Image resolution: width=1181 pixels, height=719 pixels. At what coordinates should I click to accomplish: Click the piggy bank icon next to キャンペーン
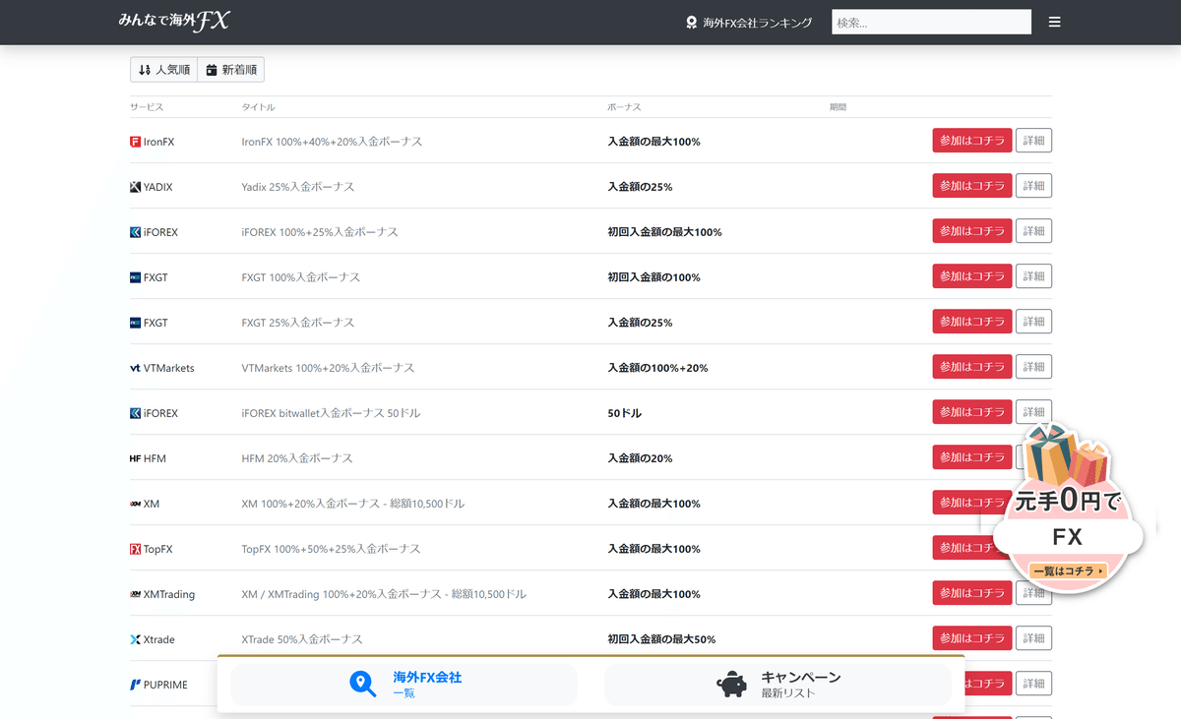point(731,684)
